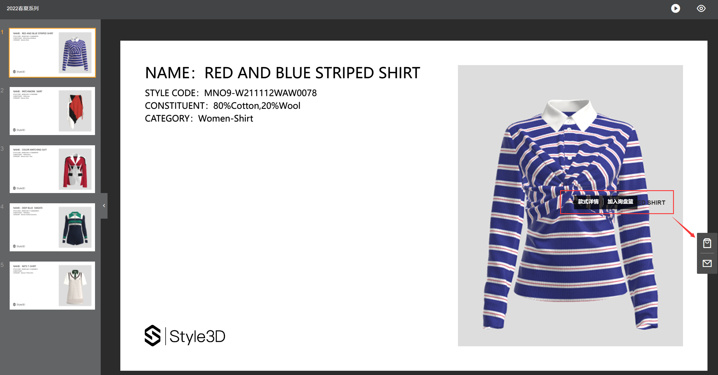Open the mail envelope icon
The image size is (718, 375).
pyautogui.click(x=707, y=263)
